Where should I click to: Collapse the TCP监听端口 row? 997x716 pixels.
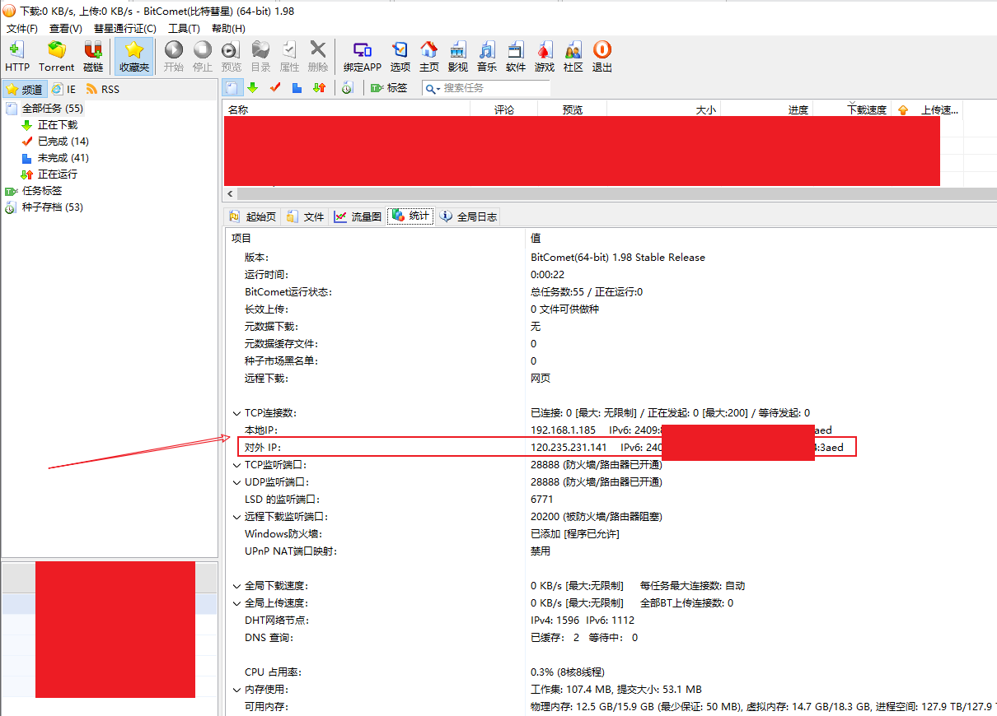(x=236, y=465)
